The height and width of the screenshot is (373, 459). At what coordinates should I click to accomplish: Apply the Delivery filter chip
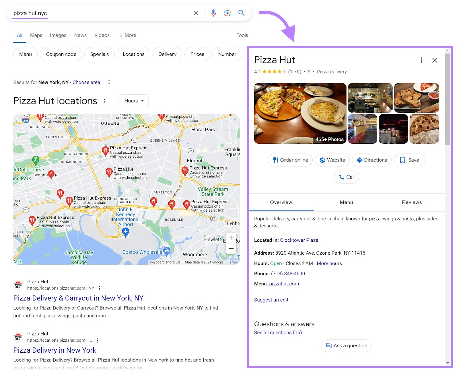[x=167, y=54]
